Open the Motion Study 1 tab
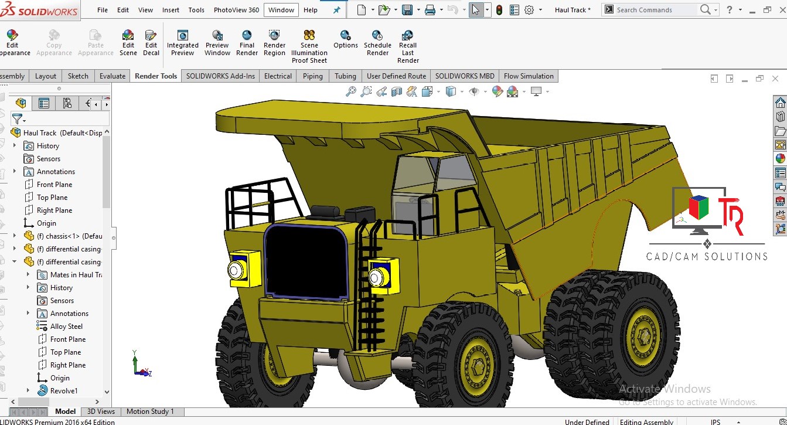 150,412
